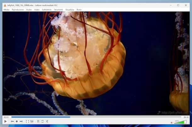Open the Video menu
The image size is (192, 127).
click(37, 9)
